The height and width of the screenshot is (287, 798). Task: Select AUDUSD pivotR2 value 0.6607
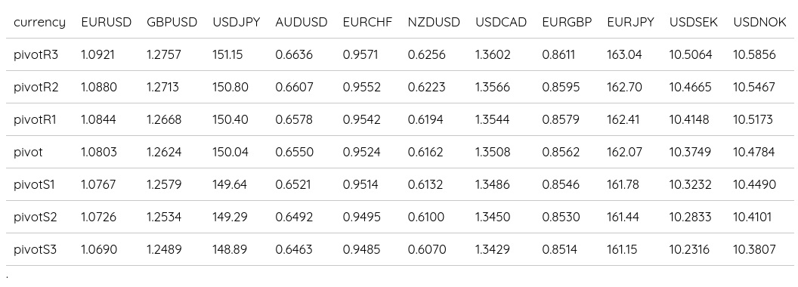pos(294,87)
